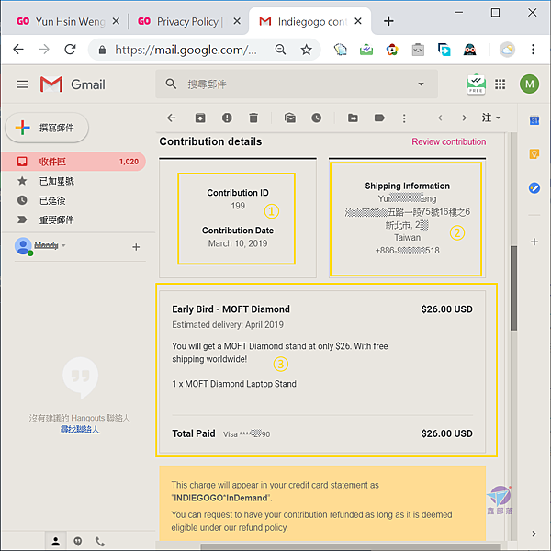Click the vertical scrollbar thumb of the email
The width and height of the screenshot is (551, 551).
[513, 288]
